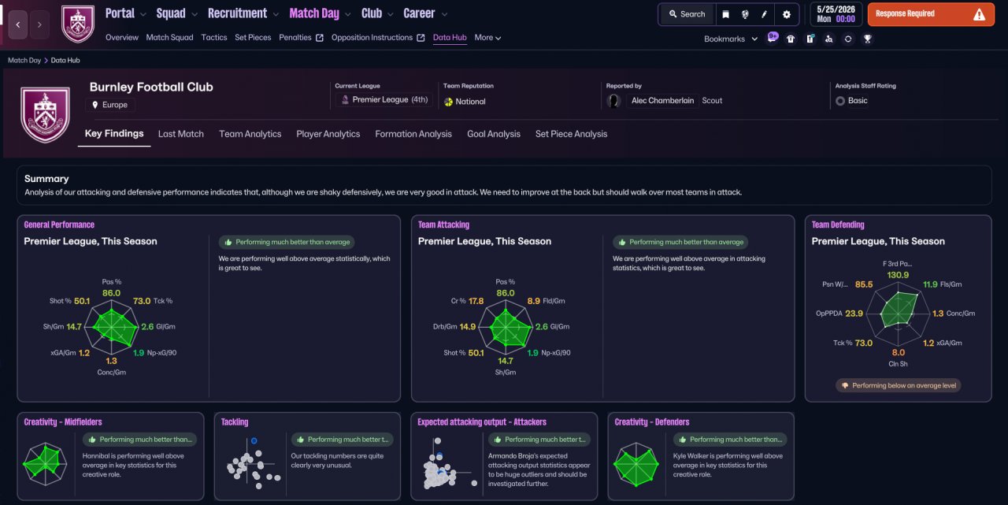This screenshot has width=1008, height=505.
Task: Click the Tackling scatter plot
Action: coord(252,462)
